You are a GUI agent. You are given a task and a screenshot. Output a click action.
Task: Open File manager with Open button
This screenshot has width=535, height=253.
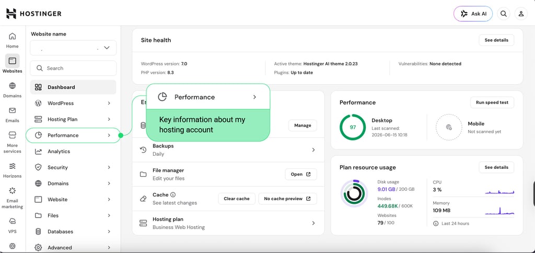(x=300, y=174)
